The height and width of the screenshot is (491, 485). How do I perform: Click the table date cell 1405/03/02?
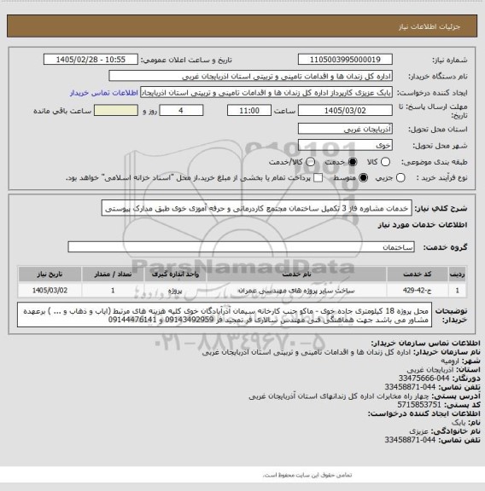(50, 291)
